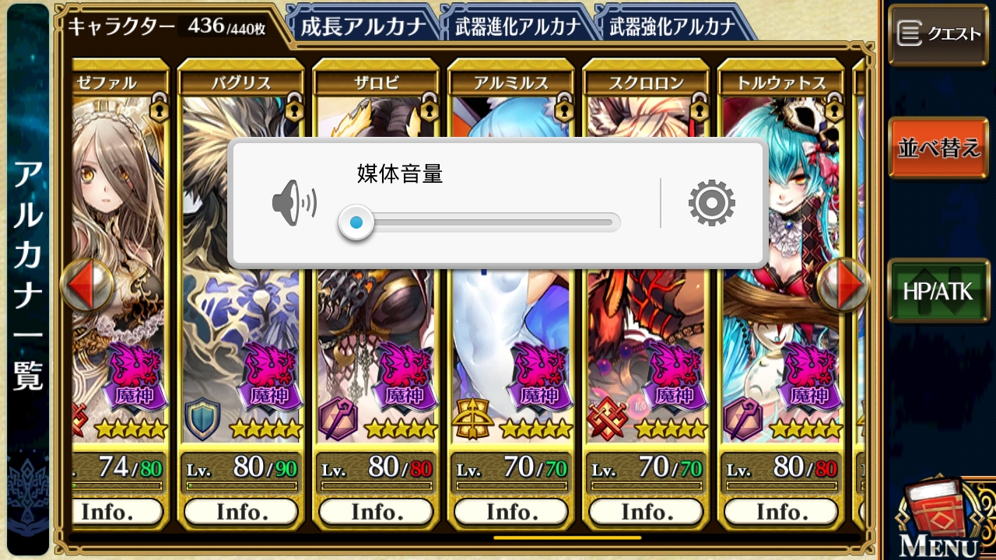Toggle lock icon on ザロビ card
996x560 pixels.
click(x=429, y=109)
